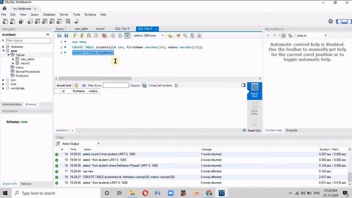Create a new schema icon
352x198 pixels.
[x=30, y=21]
